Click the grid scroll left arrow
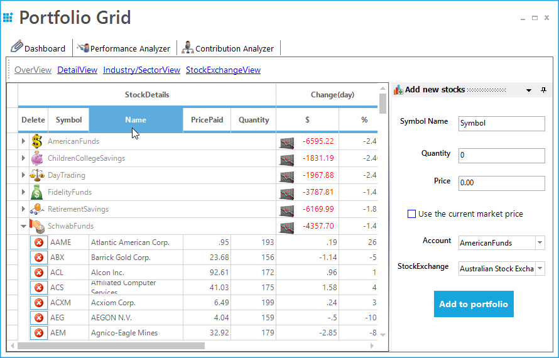 tap(13, 346)
